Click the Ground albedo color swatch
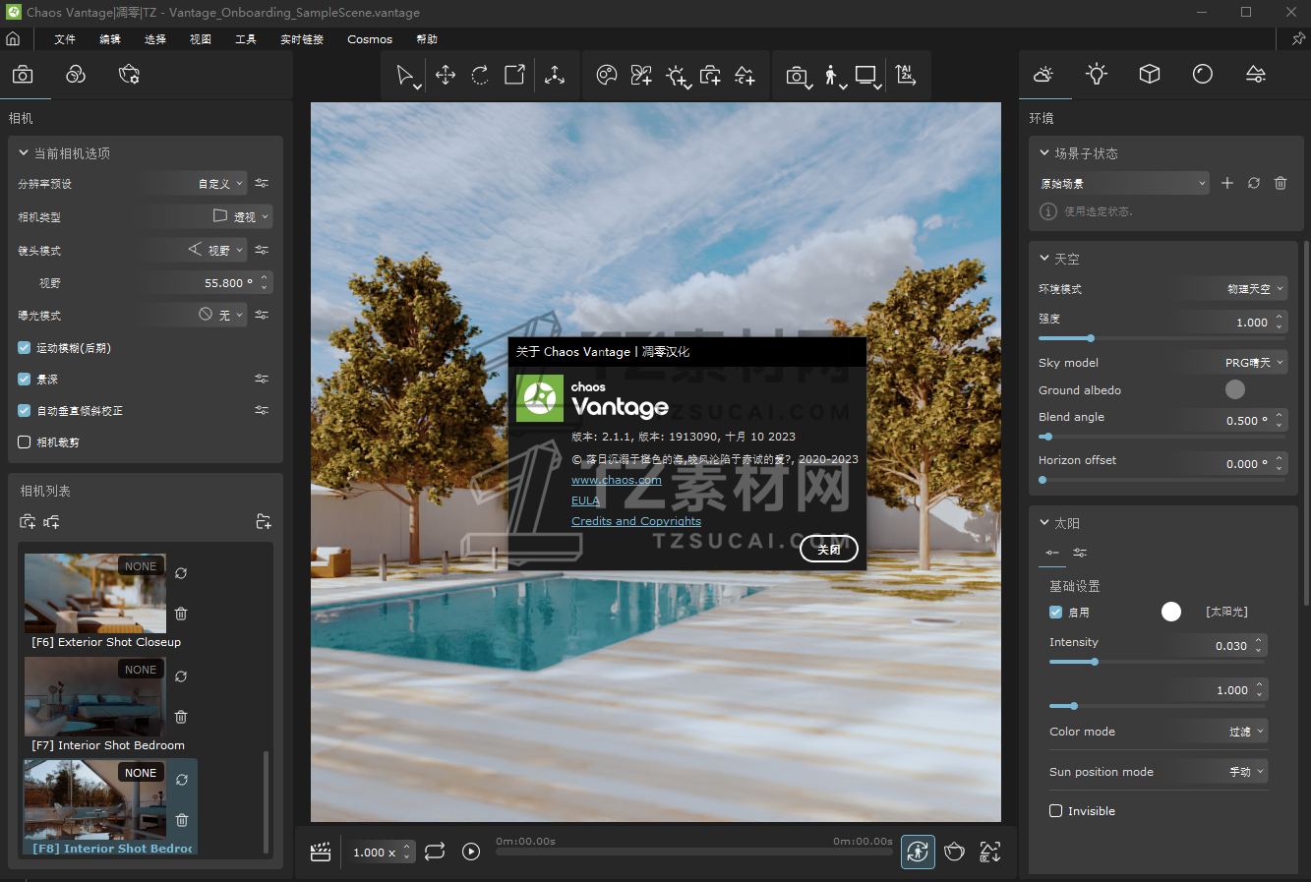Image resolution: width=1311 pixels, height=882 pixels. pos(1235,389)
